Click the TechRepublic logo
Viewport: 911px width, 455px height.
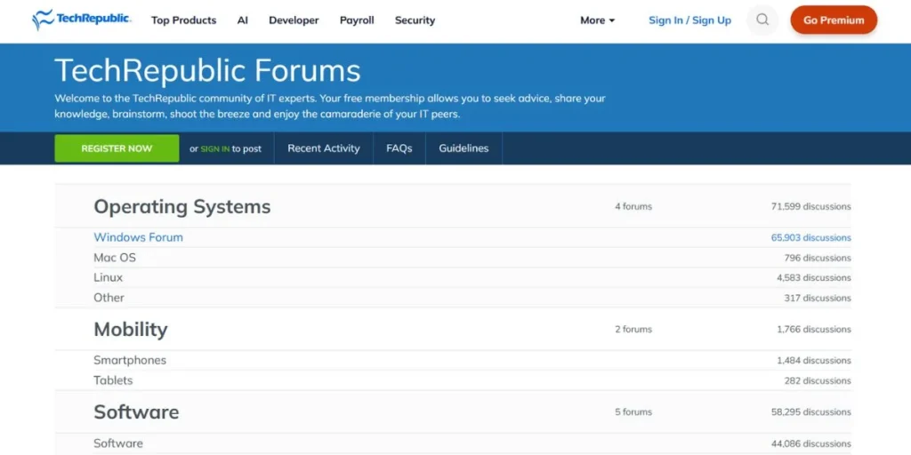pos(81,20)
